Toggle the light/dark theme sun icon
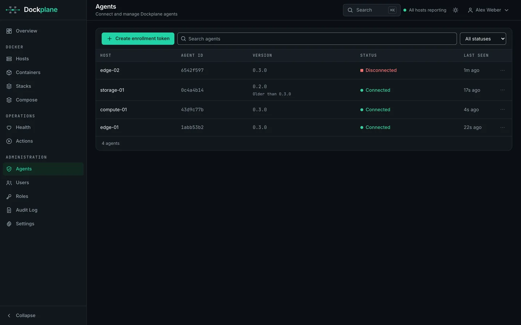Screen dimensions: 521x325 (456, 10)
